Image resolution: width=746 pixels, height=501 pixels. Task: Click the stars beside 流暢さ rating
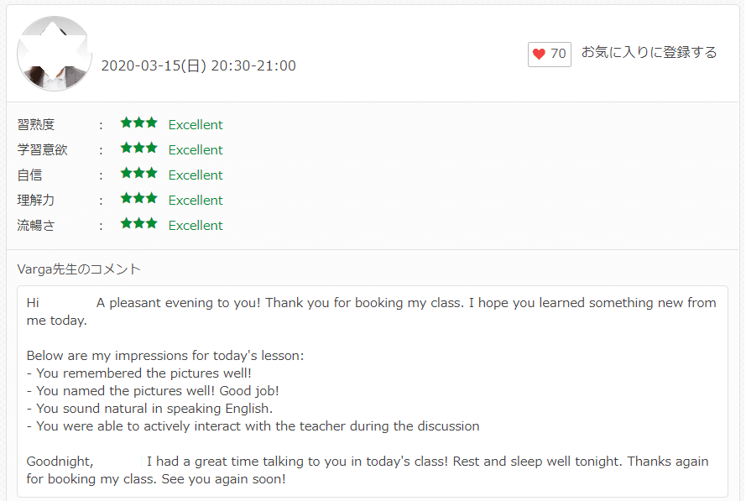pos(139,223)
